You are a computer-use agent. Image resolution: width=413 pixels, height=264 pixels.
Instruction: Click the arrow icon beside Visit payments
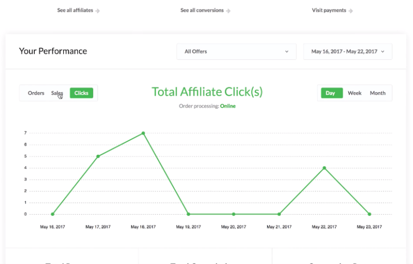tap(351, 10)
